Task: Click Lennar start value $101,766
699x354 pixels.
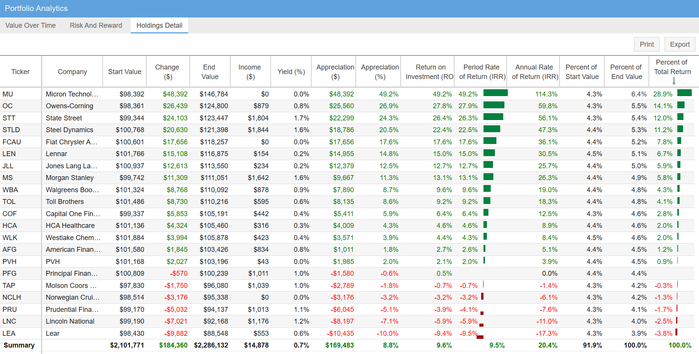Action: [130, 154]
